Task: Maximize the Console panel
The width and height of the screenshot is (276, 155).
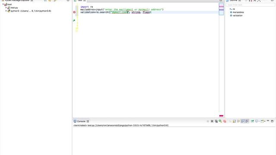Action: [x=272, y=121]
